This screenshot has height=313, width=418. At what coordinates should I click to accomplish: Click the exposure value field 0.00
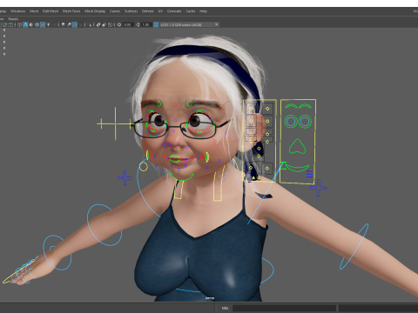click(x=128, y=24)
